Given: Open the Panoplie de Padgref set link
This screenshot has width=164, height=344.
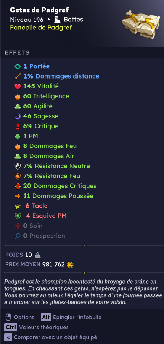Looking at the screenshot, I should point(41,28).
